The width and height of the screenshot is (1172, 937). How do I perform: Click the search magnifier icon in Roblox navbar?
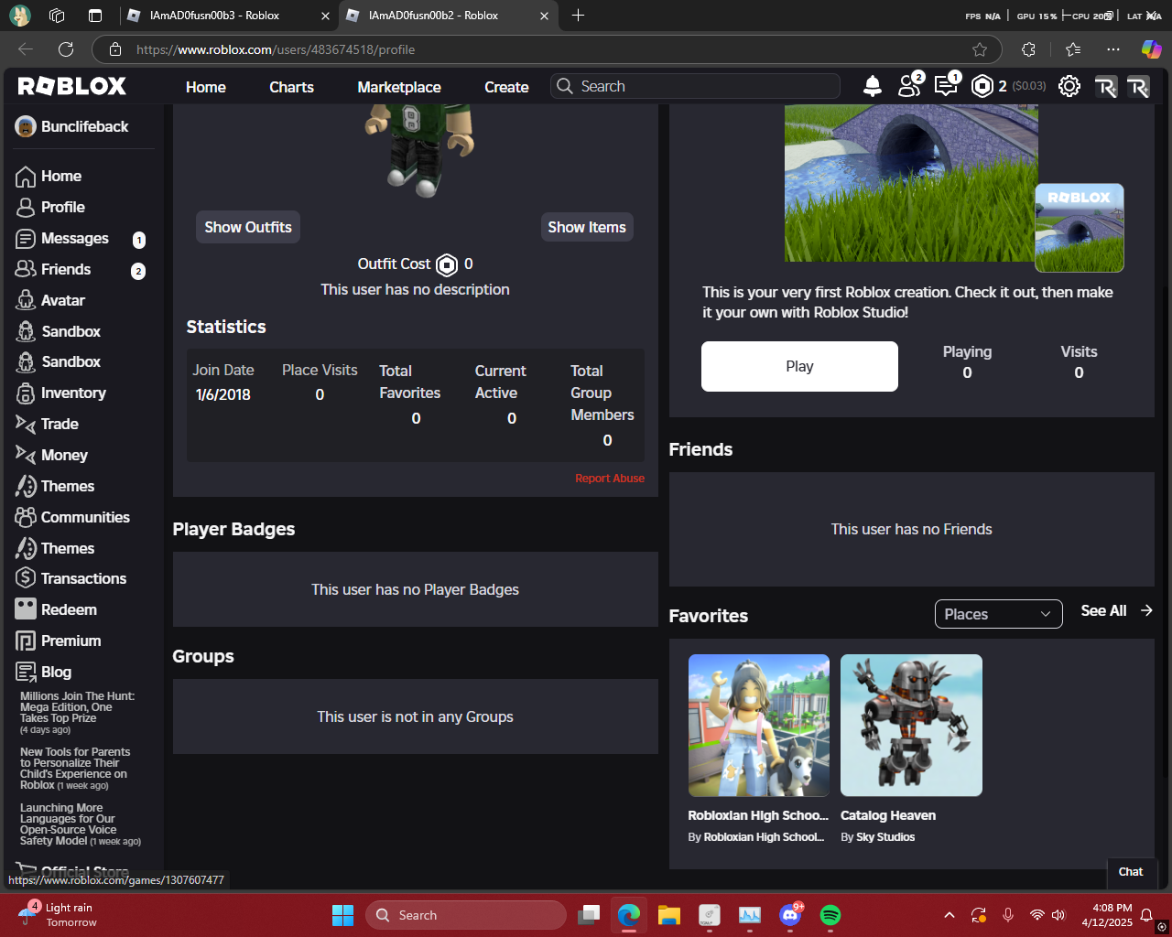[x=565, y=86]
